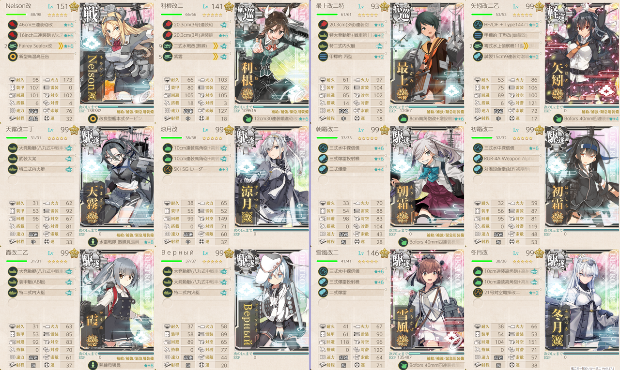
Task: Click Nelson改's green HP bar
Action: coord(16,15)
